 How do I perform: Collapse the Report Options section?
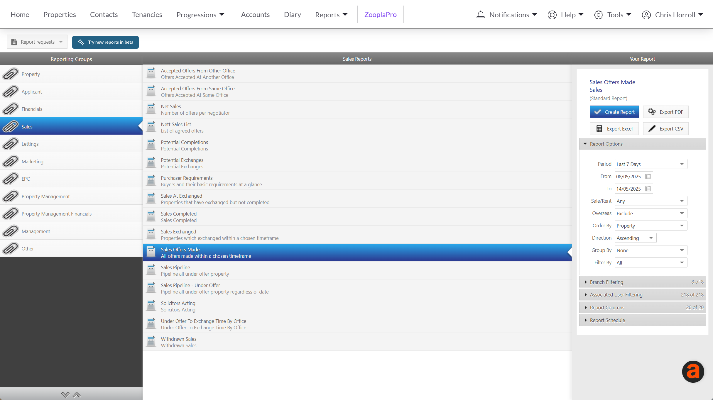pos(642,144)
